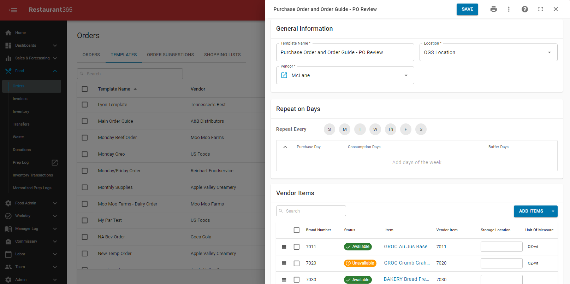The width and height of the screenshot is (570, 284).
Task: Switch to the Orders tab
Action: coord(91,55)
